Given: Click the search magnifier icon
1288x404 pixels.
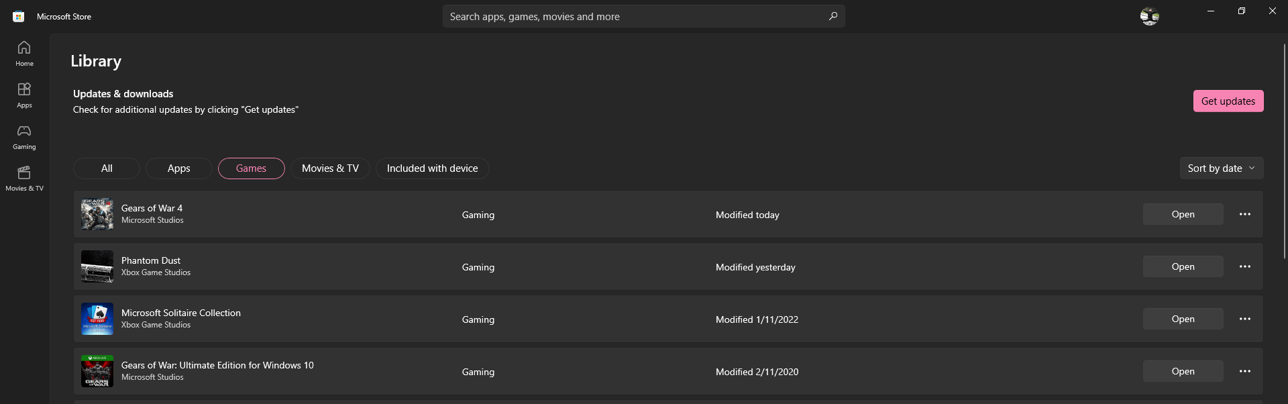Looking at the screenshot, I should tap(833, 16).
